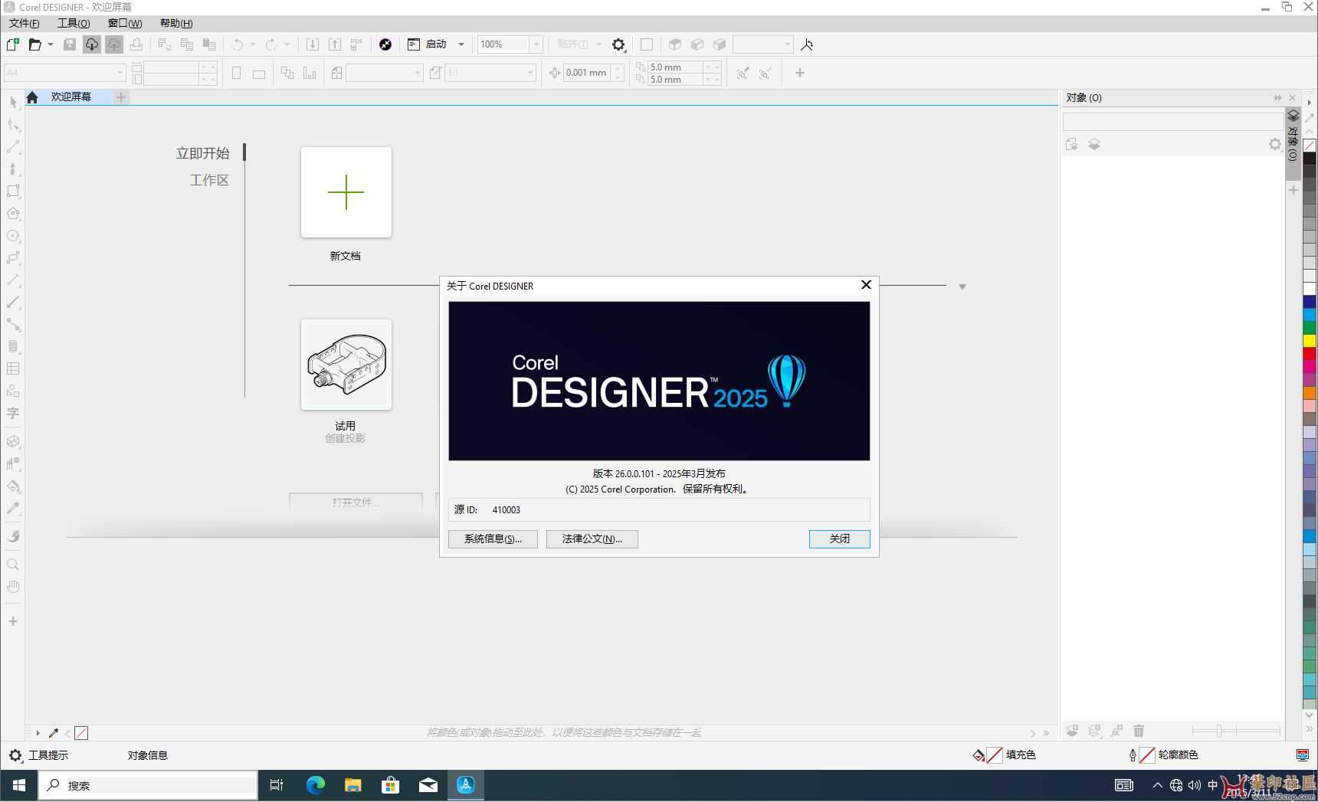Select the Table tool in toolbox

[13, 368]
